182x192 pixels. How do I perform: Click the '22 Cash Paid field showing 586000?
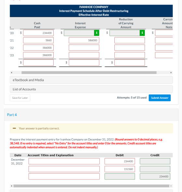coord(38,48)
